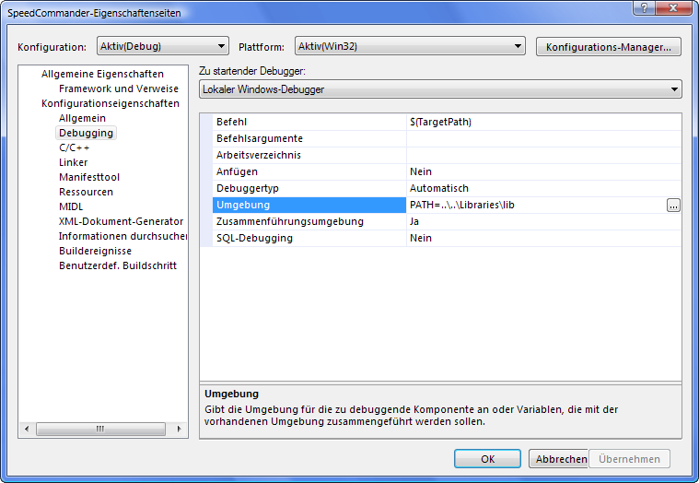Image resolution: width=699 pixels, height=483 pixels.
Task: Open Buildereignisse settings page
Action: tap(95, 250)
